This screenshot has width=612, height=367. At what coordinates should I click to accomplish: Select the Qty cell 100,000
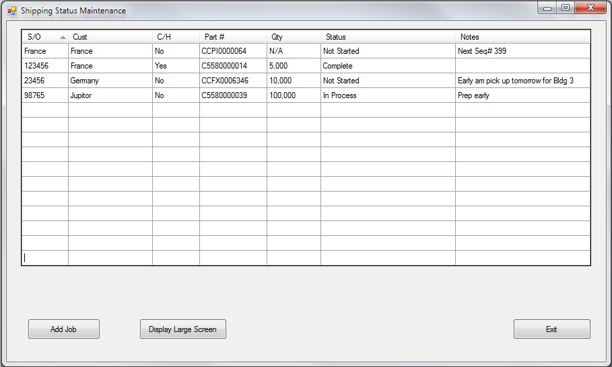point(294,95)
